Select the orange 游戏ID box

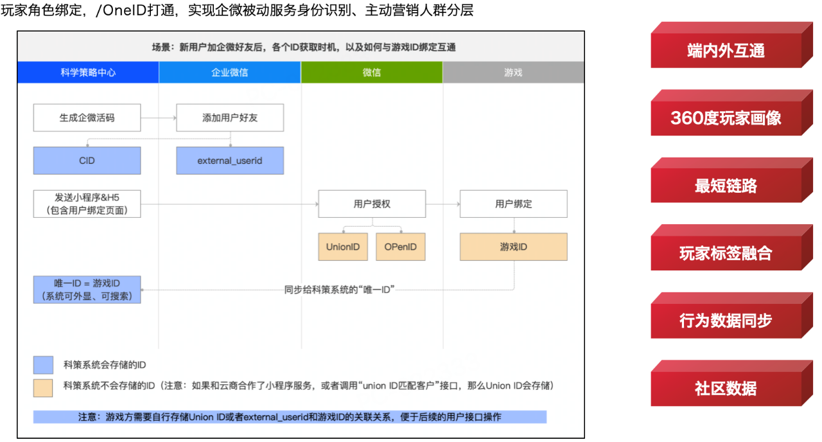[514, 247]
